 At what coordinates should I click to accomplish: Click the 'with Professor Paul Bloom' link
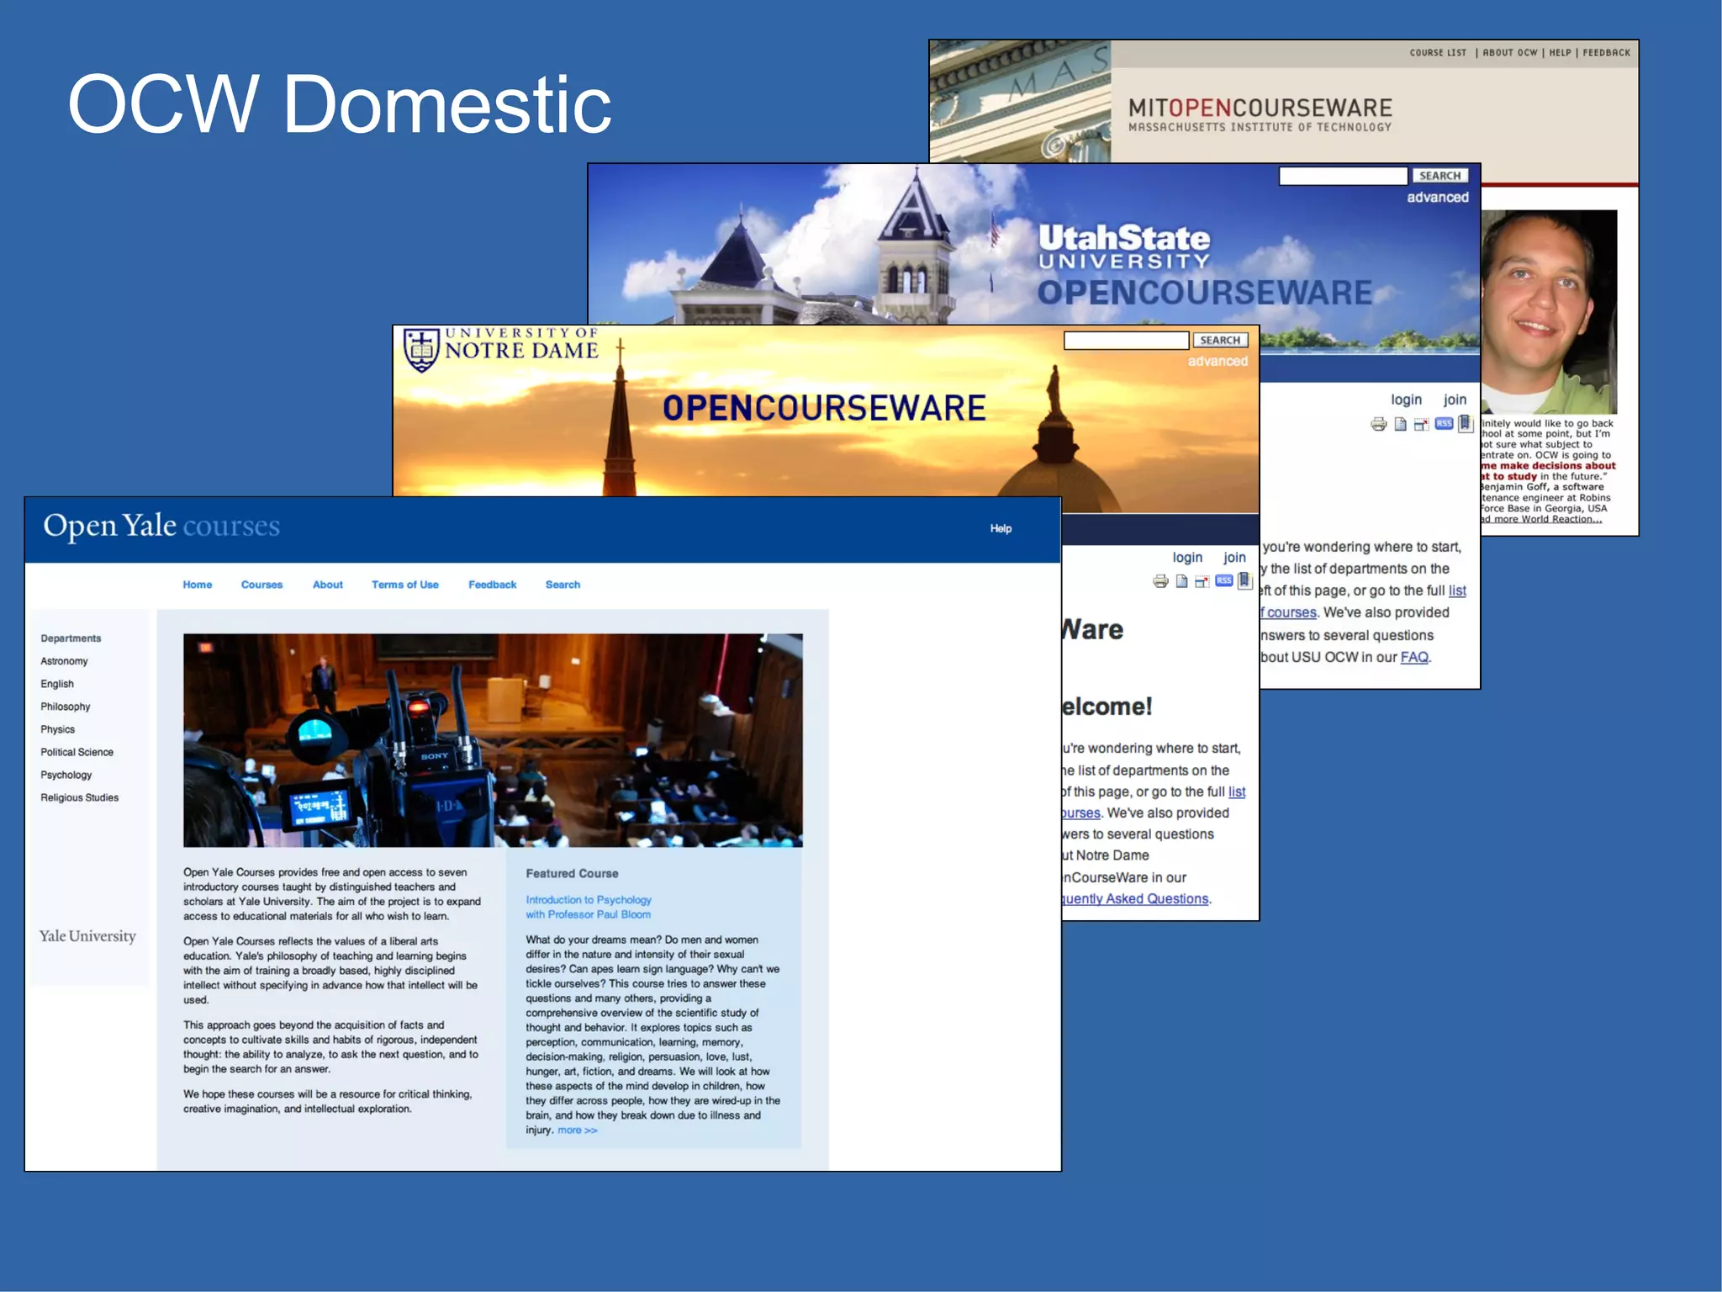(x=589, y=914)
